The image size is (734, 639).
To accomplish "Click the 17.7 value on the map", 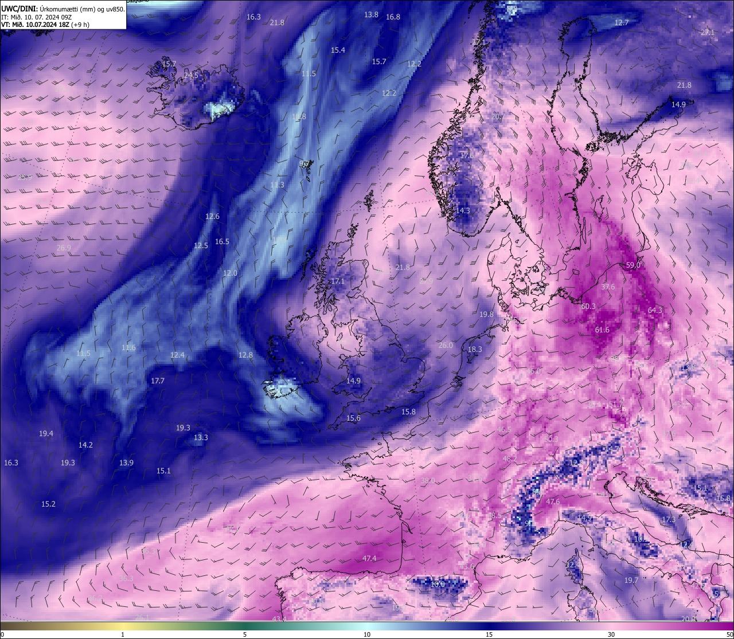I will (158, 381).
